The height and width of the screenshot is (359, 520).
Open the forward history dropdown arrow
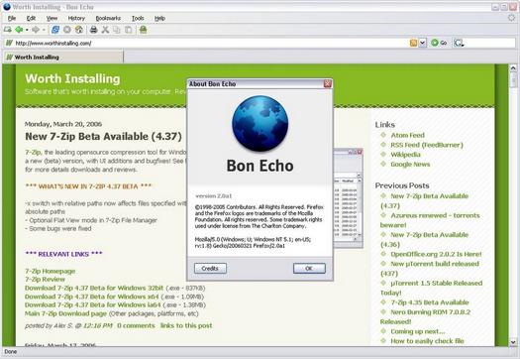click(44, 30)
